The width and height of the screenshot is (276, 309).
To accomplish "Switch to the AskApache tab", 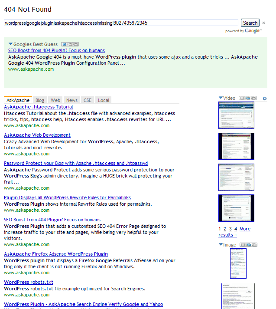I will pos(18,100).
